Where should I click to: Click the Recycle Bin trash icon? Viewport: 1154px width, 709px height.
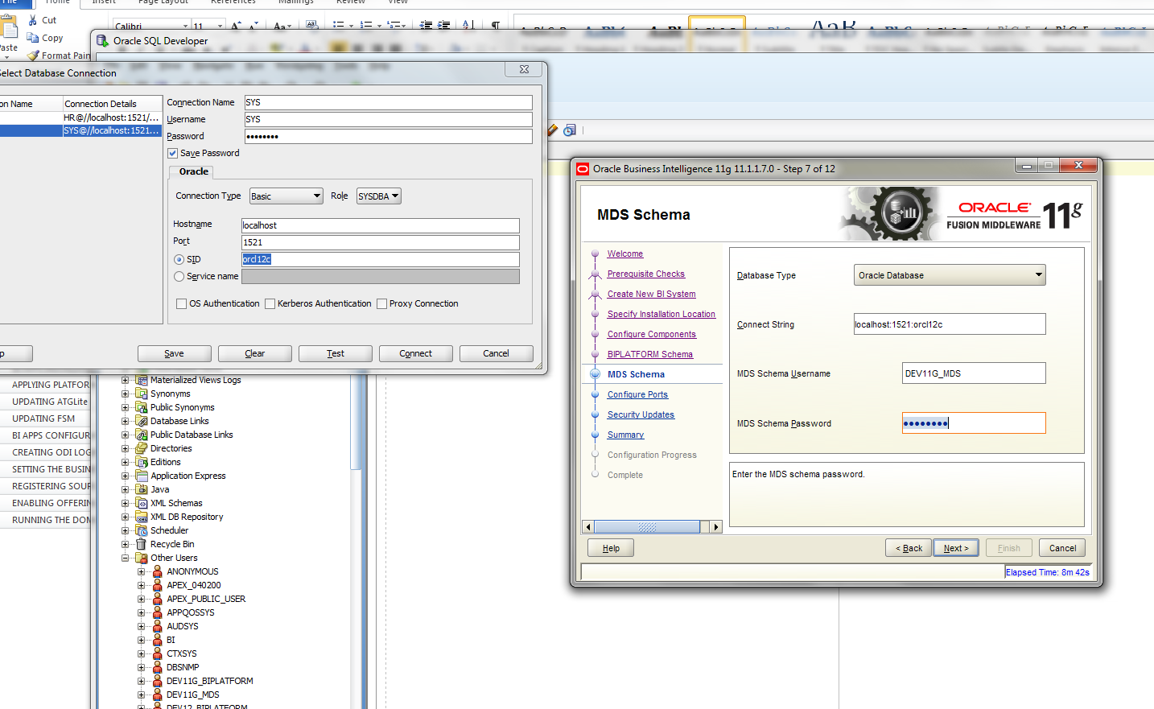[x=142, y=544]
